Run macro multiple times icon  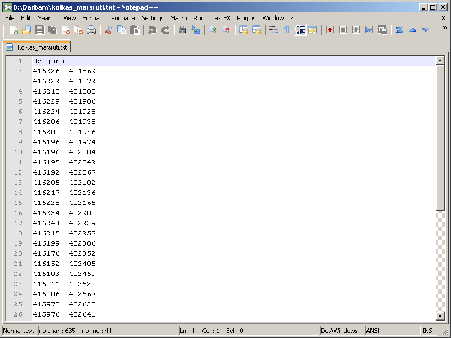[369, 30]
